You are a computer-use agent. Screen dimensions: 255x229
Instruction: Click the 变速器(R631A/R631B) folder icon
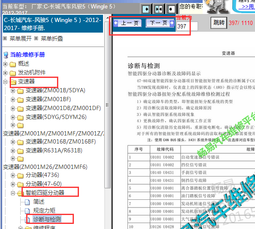20,151
